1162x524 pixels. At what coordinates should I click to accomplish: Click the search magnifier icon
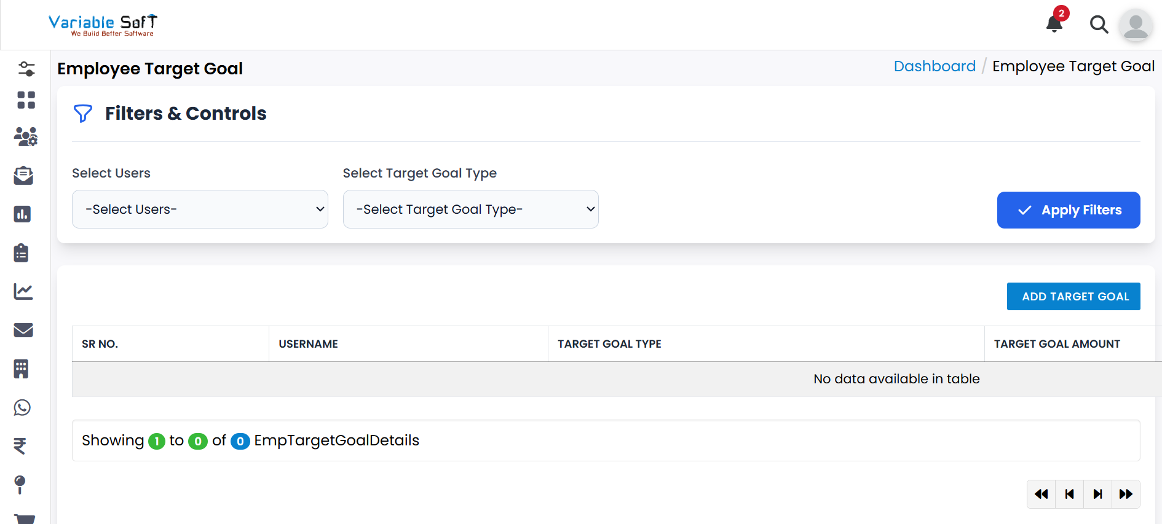1099,25
